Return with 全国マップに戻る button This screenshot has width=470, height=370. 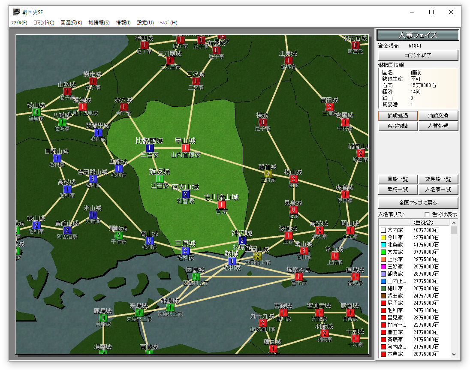coord(418,202)
